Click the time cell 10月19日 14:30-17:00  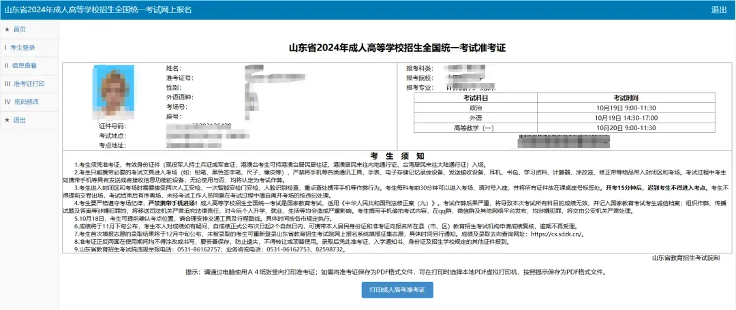pos(626,118)
